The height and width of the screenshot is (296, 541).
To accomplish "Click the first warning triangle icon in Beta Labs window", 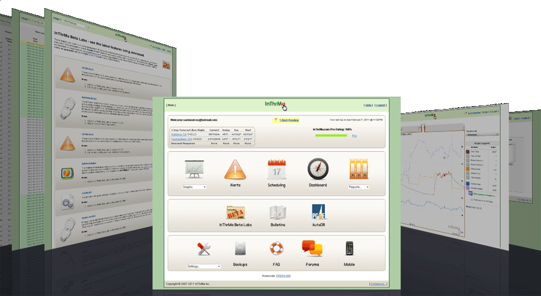I will click(x=68, y=75).
